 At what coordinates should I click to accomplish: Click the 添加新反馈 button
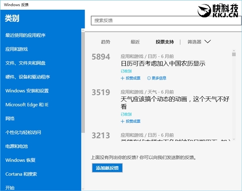point(107,168)
